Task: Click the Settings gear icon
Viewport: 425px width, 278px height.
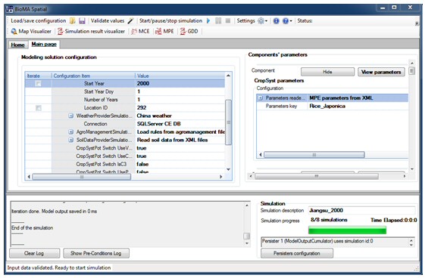Action: (x=261, y=21)
